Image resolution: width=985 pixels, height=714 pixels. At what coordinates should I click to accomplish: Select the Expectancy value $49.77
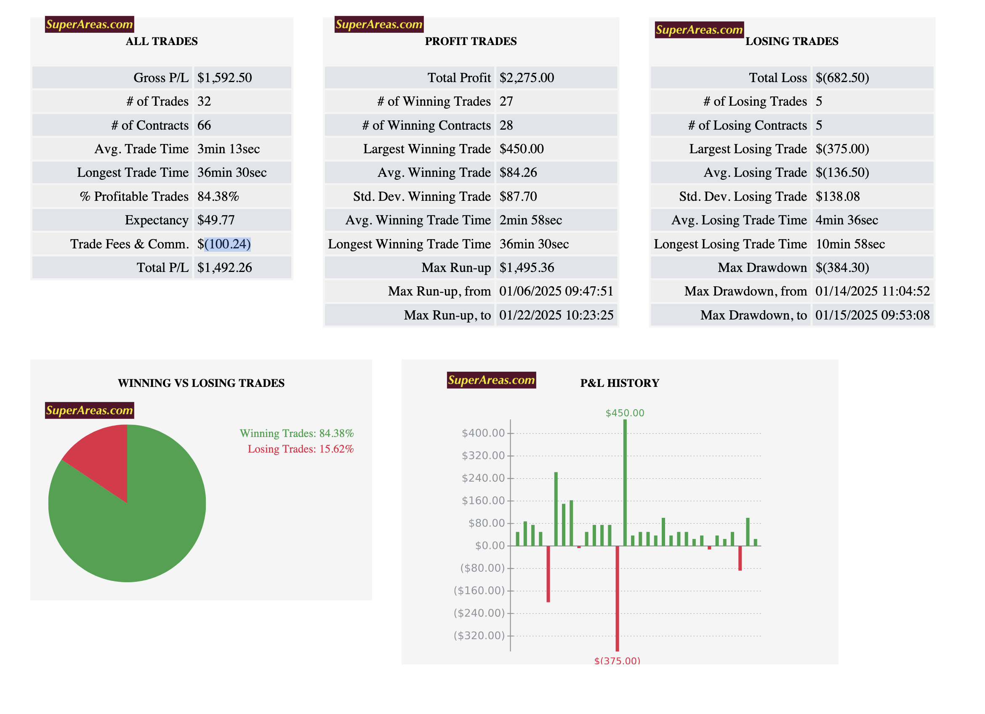tap(216, 220)
